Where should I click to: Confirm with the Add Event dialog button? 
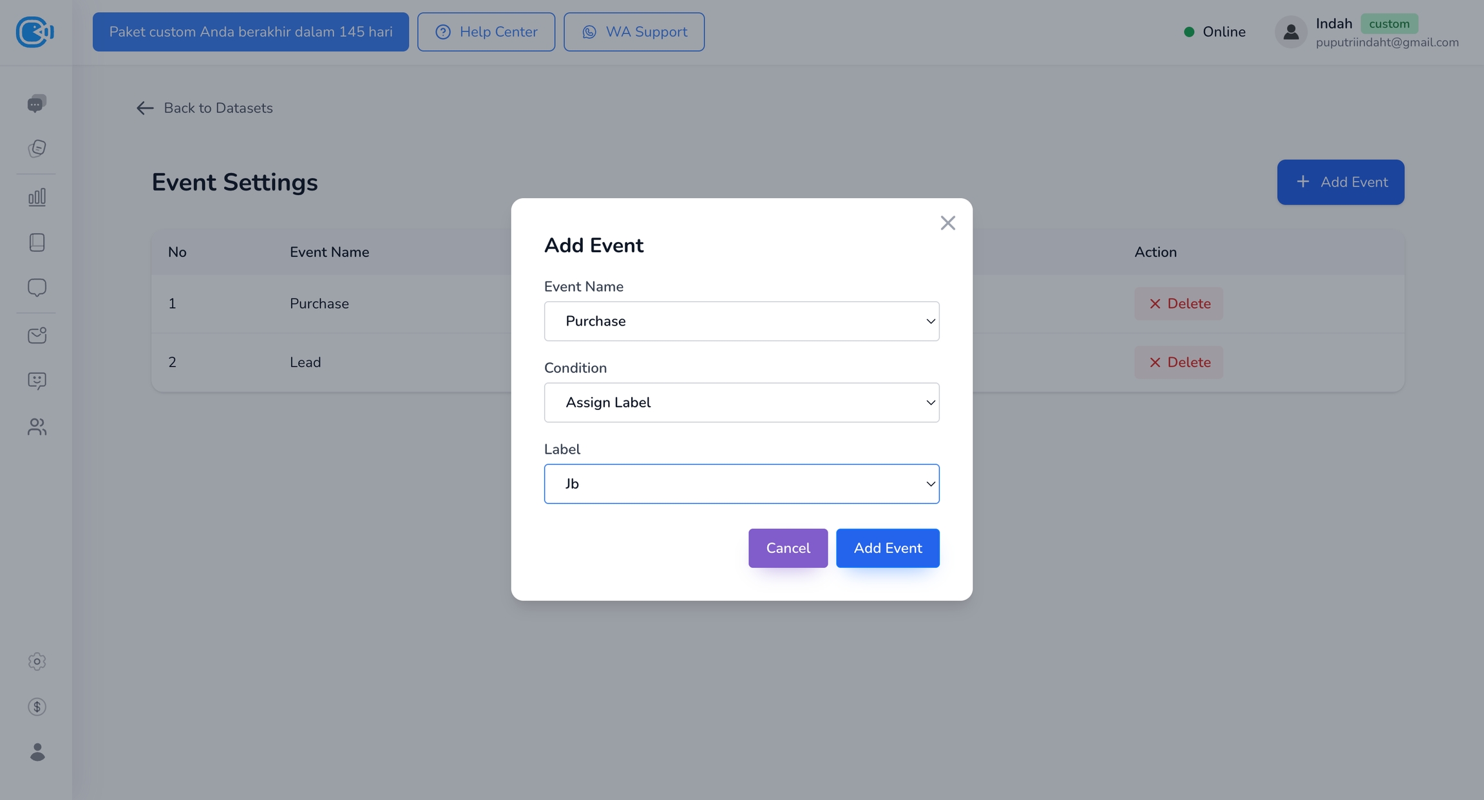click(888, 548)
